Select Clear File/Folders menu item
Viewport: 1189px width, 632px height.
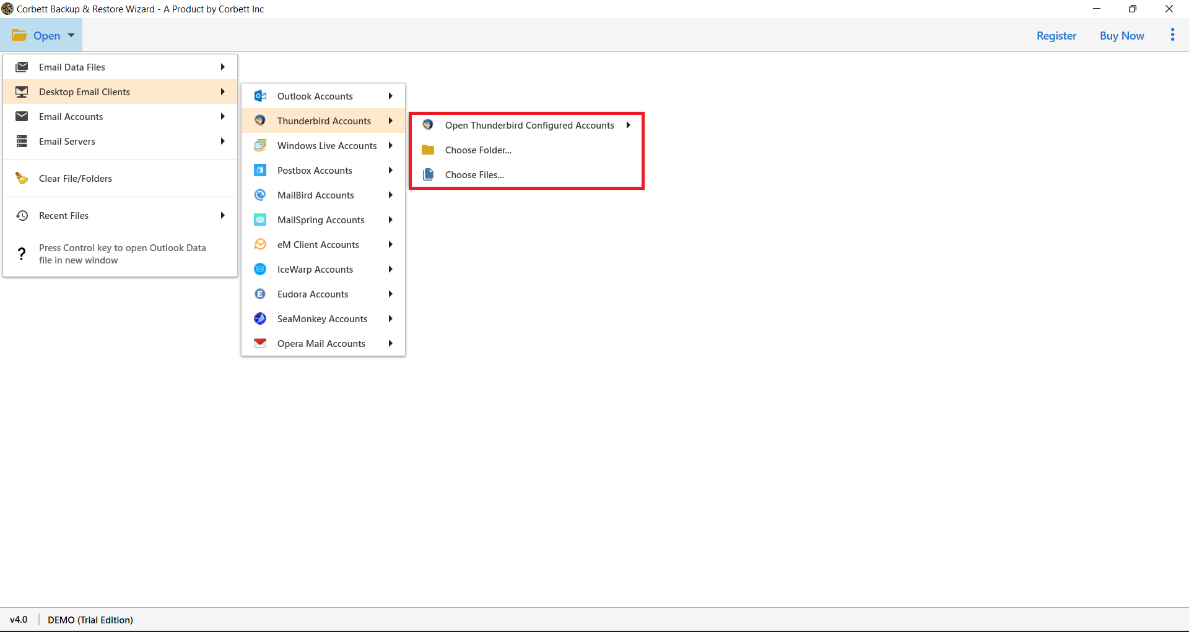point(120,178)
